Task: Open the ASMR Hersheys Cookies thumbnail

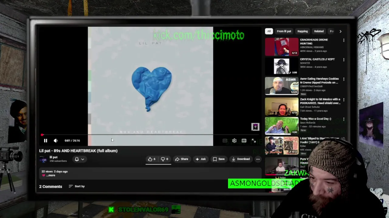Action: coord(282,86)
